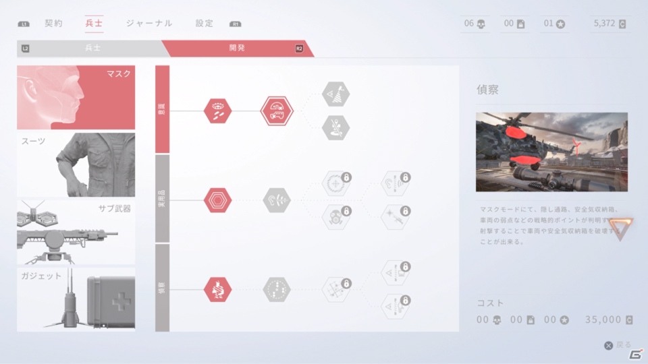Select the footprints skill hexagon
Viewport: 648px width, 364px height.
(x=217, y=111)
